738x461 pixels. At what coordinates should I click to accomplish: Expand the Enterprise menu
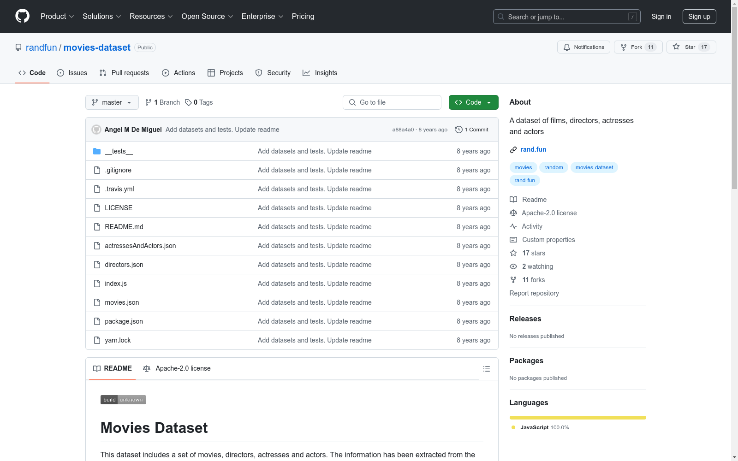[262, 16]
